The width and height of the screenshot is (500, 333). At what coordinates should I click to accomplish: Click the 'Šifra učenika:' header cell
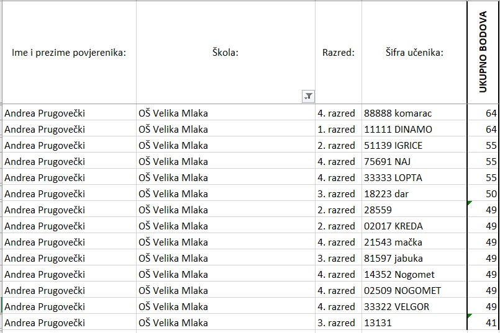click(x=414, y=53)
